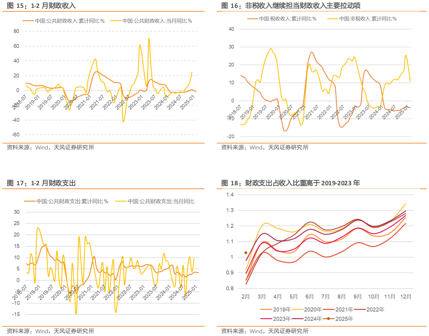Click the '2025-01' x-axis label in Figure 15
The width and height of the screenshot is (429, 336).
point(187,102)
